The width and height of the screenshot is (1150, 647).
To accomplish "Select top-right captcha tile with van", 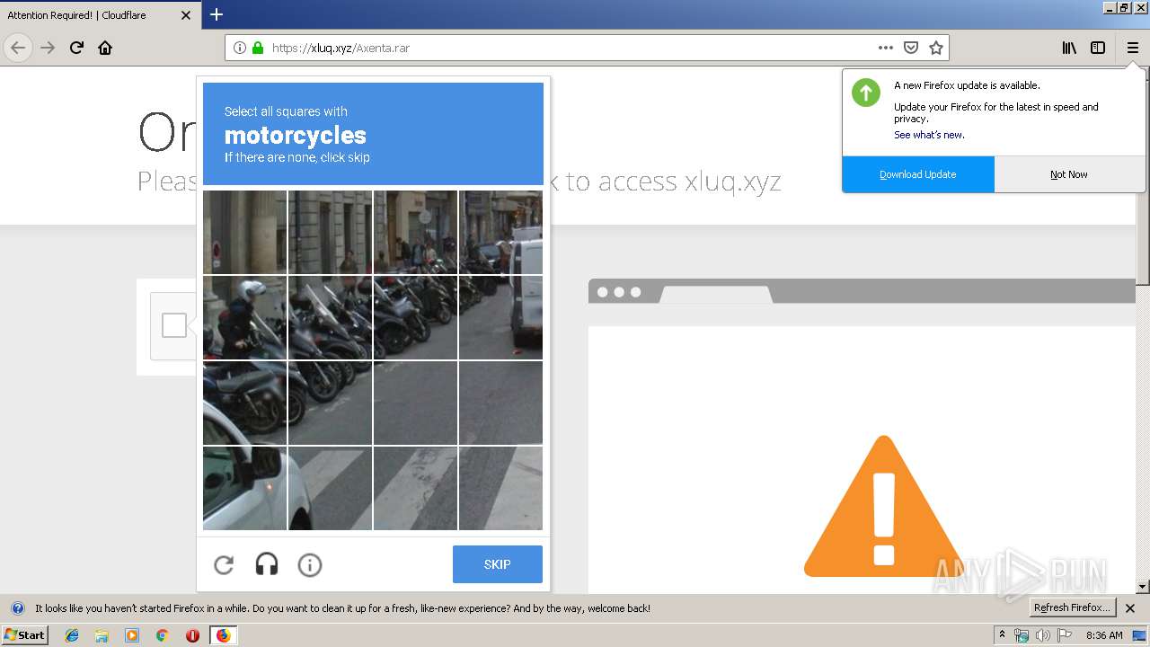I will point(501,232).
